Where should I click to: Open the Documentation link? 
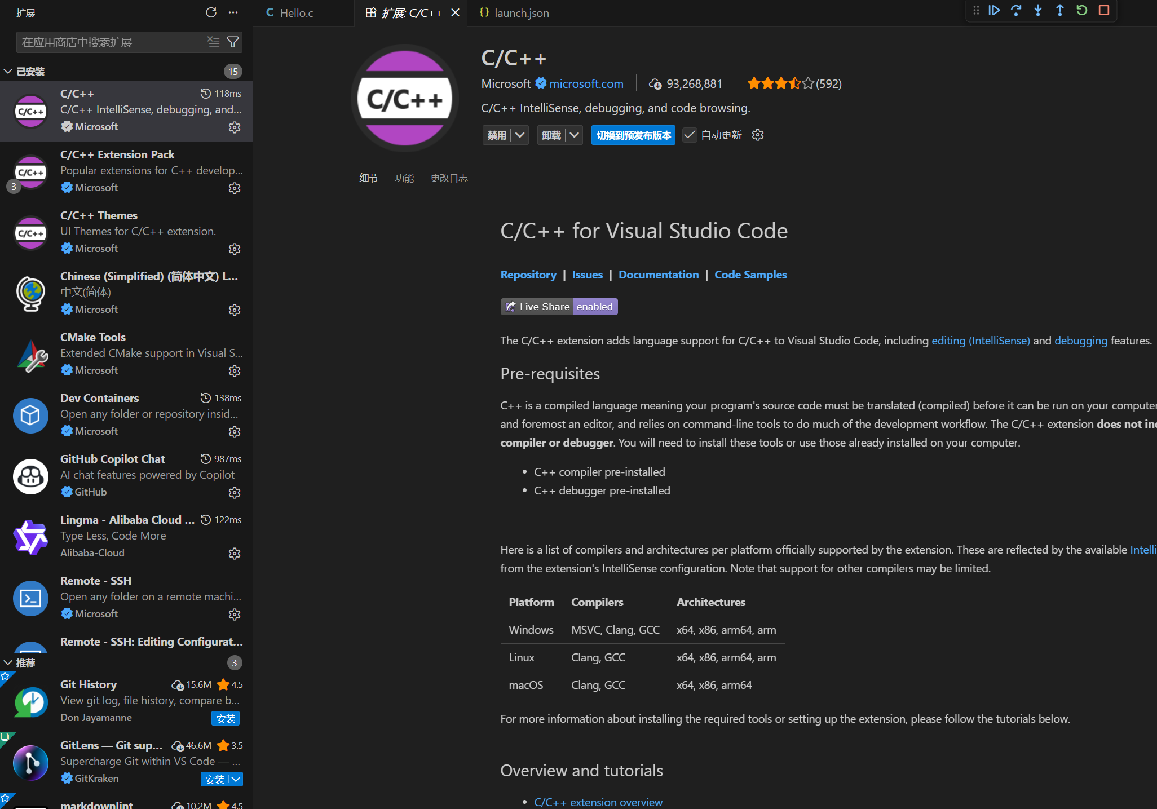pos(658,275)
